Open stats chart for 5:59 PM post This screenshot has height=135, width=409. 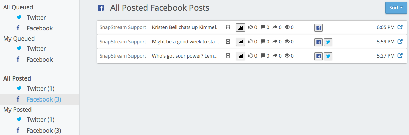(x=240, y=42)
